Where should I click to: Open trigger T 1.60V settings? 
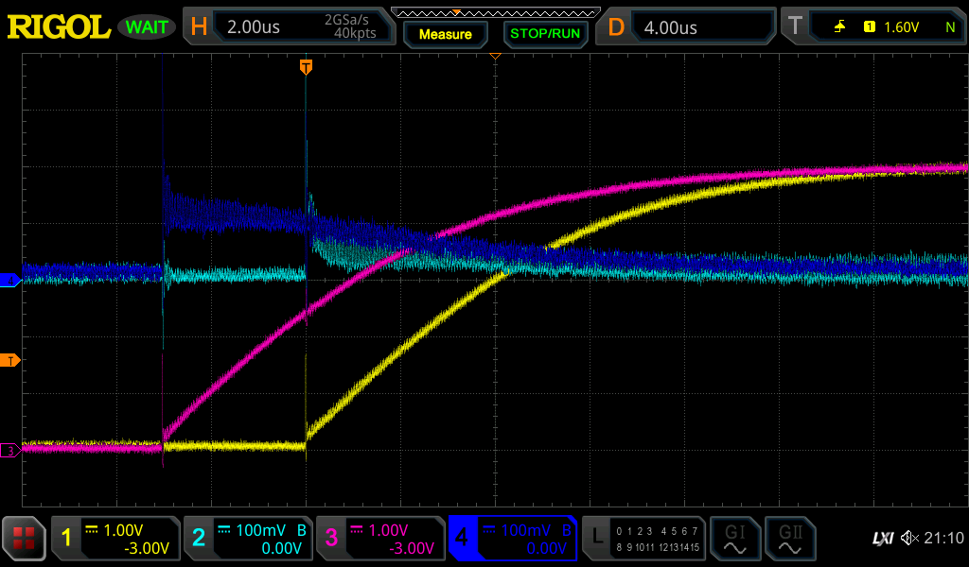click(x=873, y=26)
